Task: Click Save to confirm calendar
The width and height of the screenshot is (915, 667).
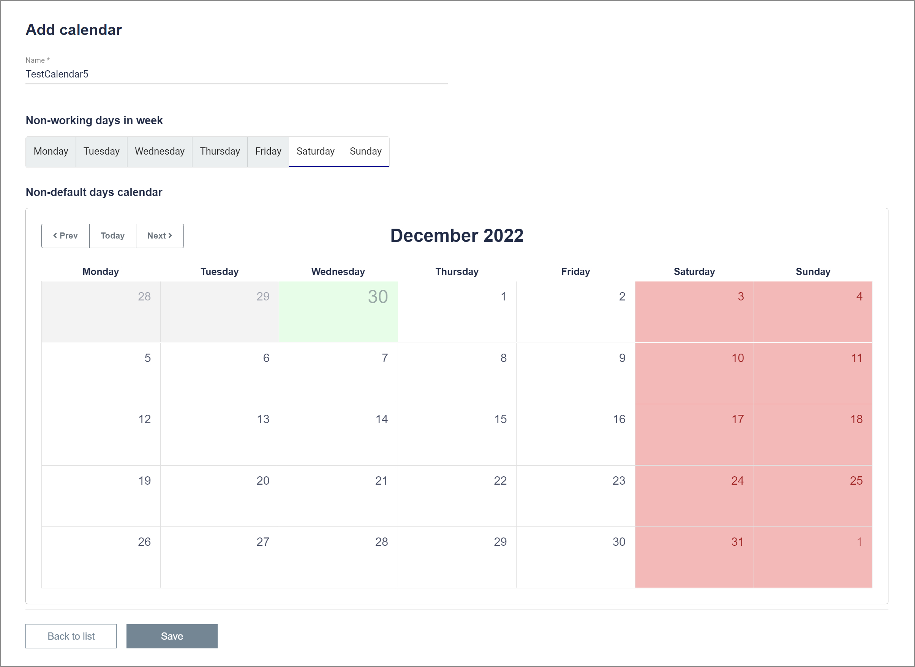Action: coord(171,636)
